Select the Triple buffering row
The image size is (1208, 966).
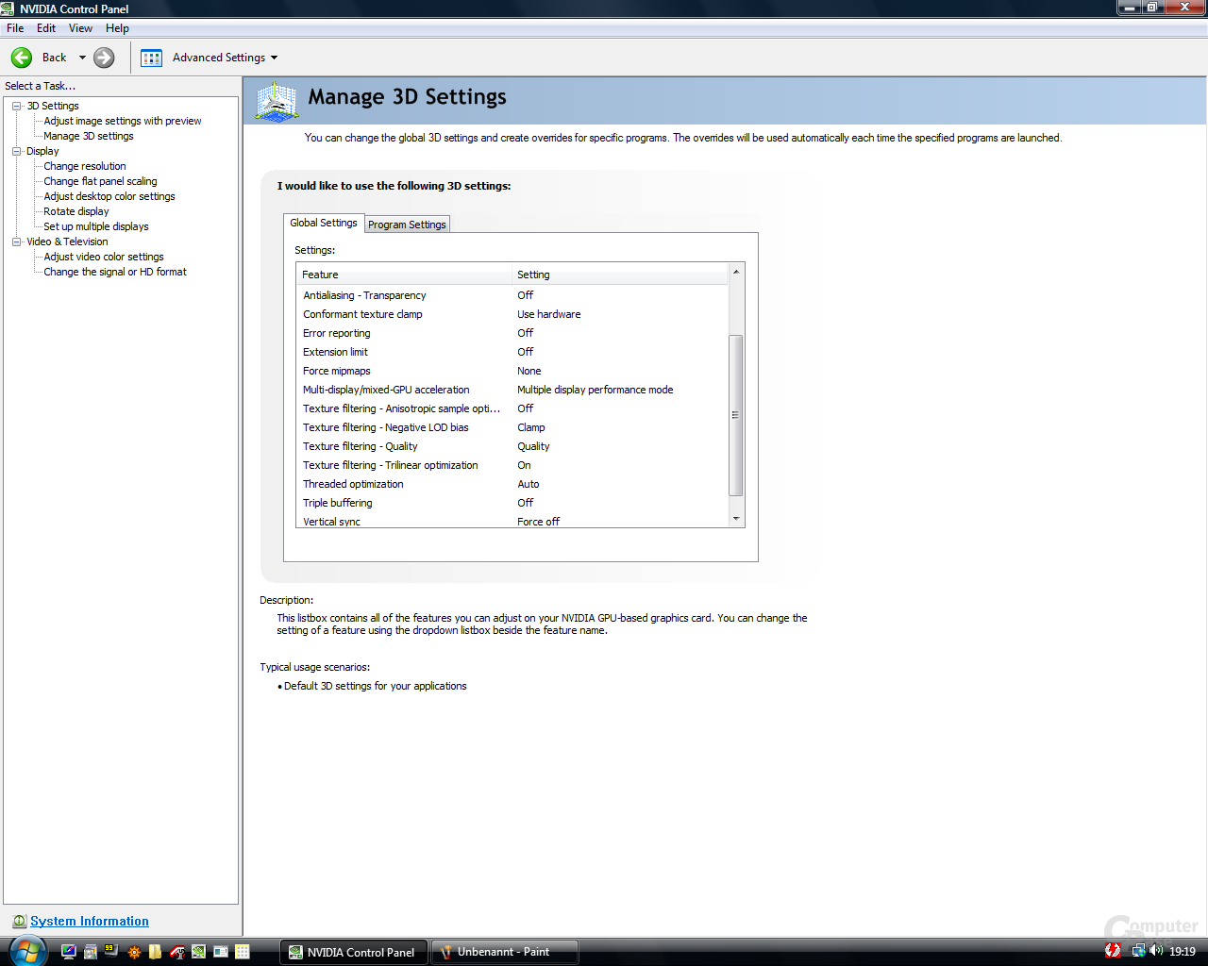click(512, 503)
